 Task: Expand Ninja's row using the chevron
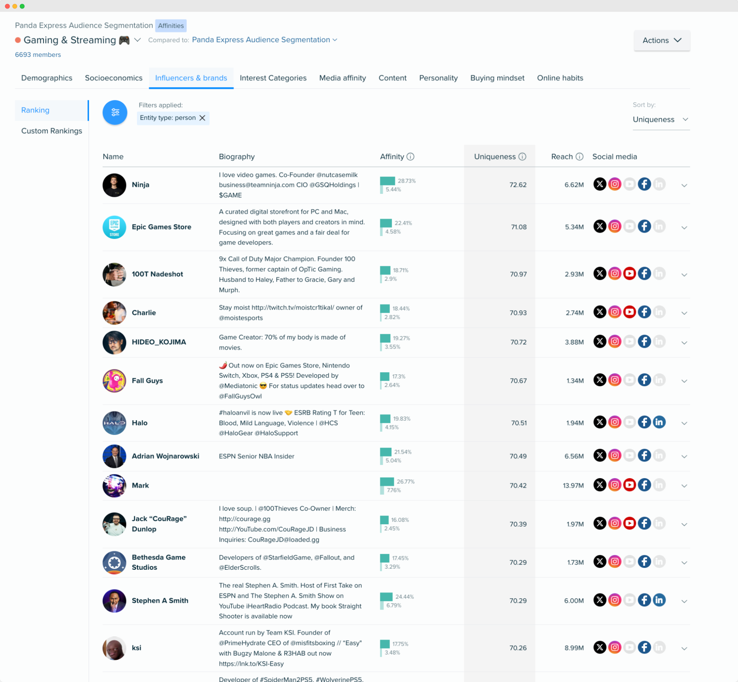click(684, 185)
